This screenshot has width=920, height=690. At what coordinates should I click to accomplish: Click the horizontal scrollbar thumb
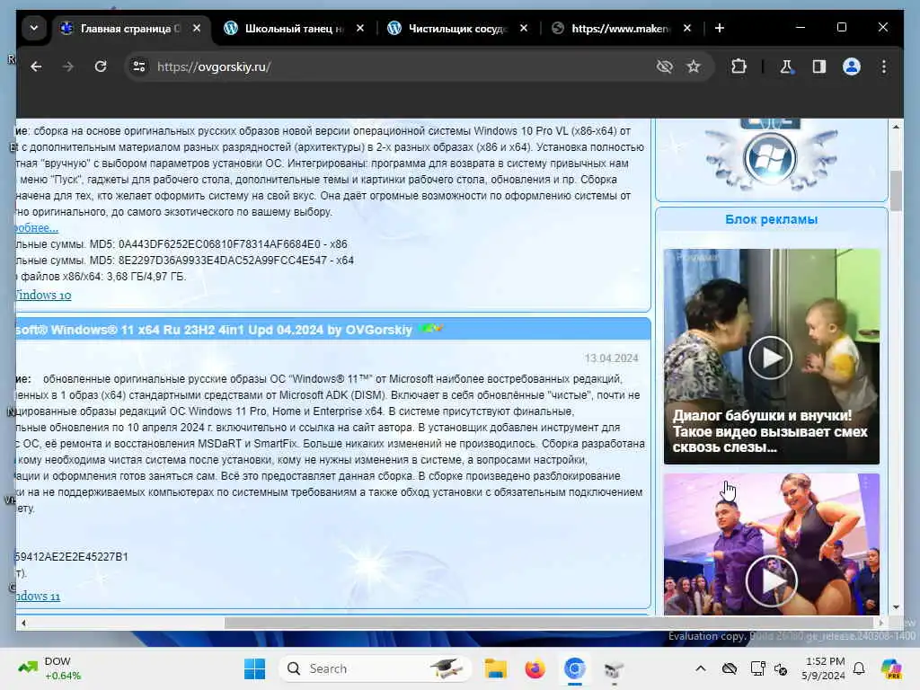[549, 623]
